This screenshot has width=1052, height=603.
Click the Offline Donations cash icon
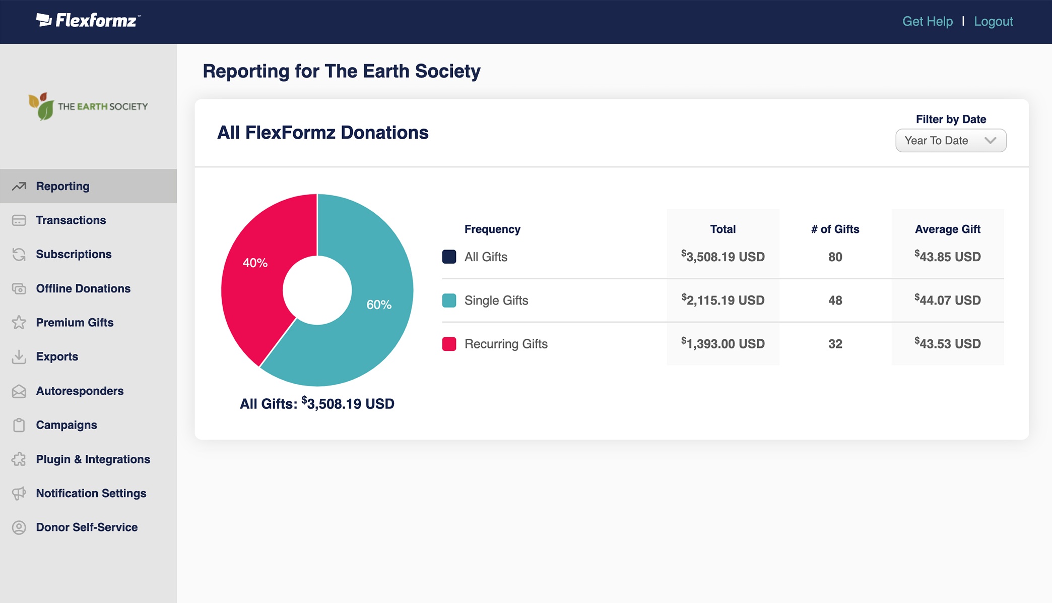click(x=19, y=289)
